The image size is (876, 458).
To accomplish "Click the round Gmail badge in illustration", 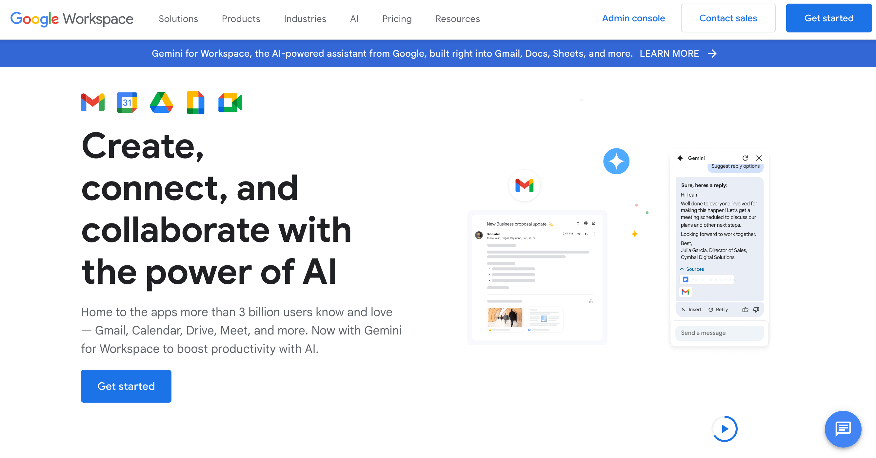I will [524, 185].
